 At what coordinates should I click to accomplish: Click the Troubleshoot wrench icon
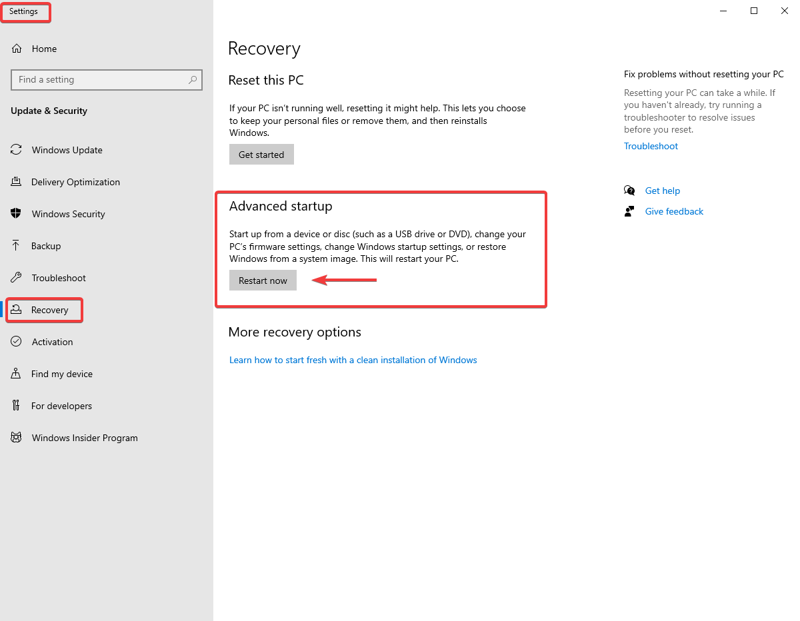point(16,278)
